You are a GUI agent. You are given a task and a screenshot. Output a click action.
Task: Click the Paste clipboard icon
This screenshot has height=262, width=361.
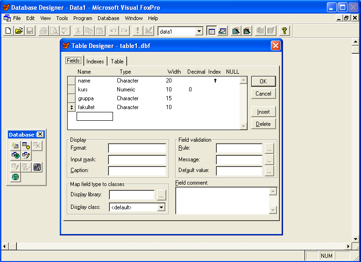[x=100, y=31]
